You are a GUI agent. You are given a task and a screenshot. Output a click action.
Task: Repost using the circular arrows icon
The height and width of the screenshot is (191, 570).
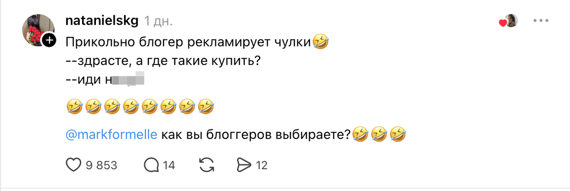click(206, 165)
